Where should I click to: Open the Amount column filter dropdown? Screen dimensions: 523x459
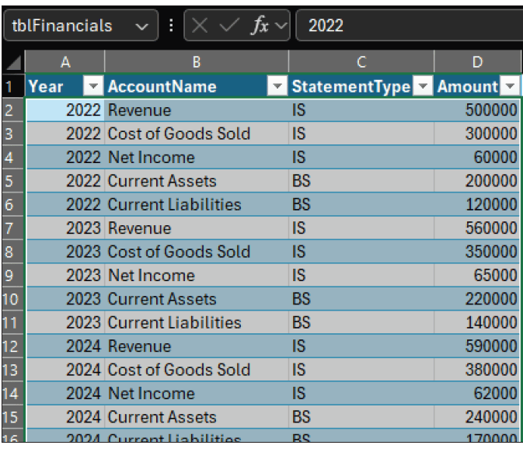coord(510,86)
